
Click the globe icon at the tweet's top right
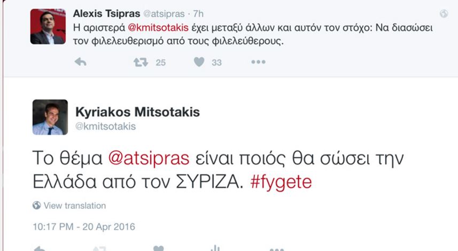(444, 14)
